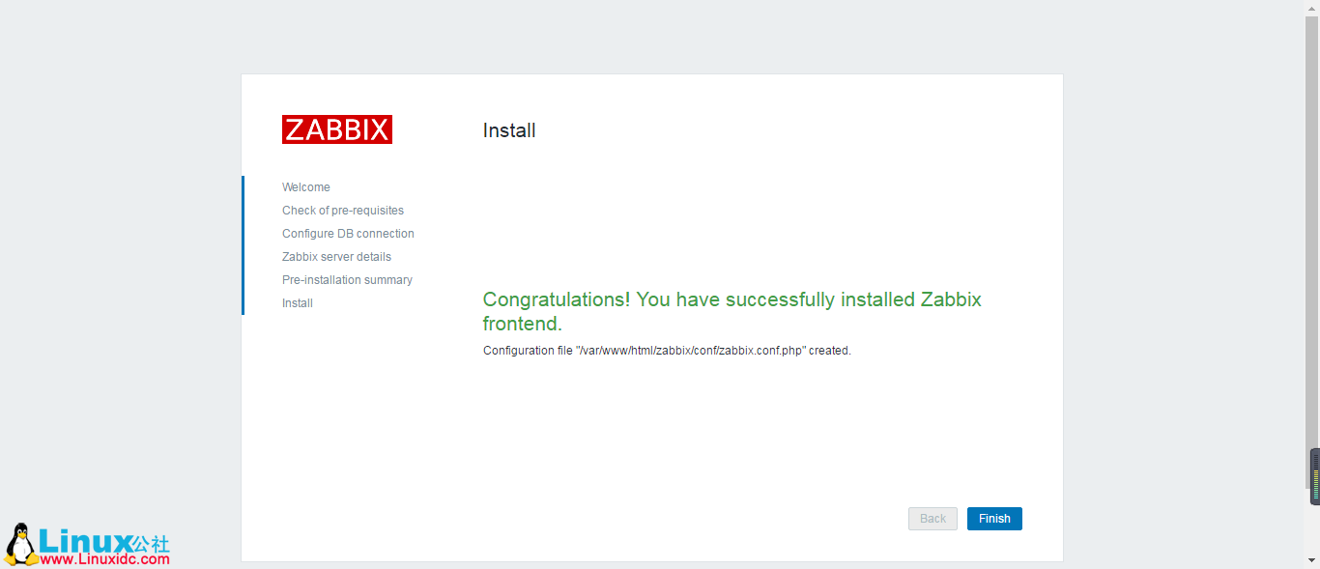The image size is (1320, 569).
Task: Click the red ZABBIX brand banner
Action: [336, 128]
